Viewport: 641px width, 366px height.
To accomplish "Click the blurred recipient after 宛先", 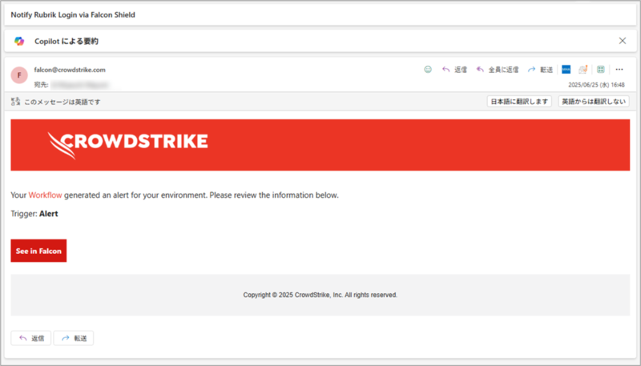I will click(80, 85).
